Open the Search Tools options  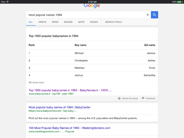[x=113, y=22]
